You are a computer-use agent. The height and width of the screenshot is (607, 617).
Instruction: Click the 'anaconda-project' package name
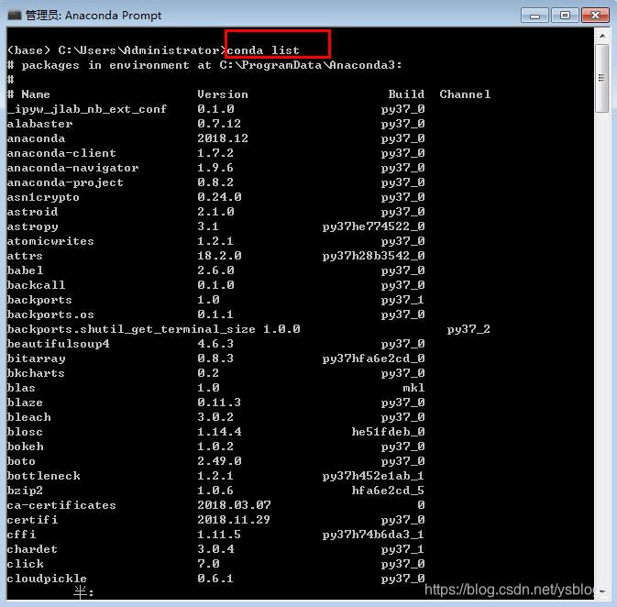click(x=65, y=182)
